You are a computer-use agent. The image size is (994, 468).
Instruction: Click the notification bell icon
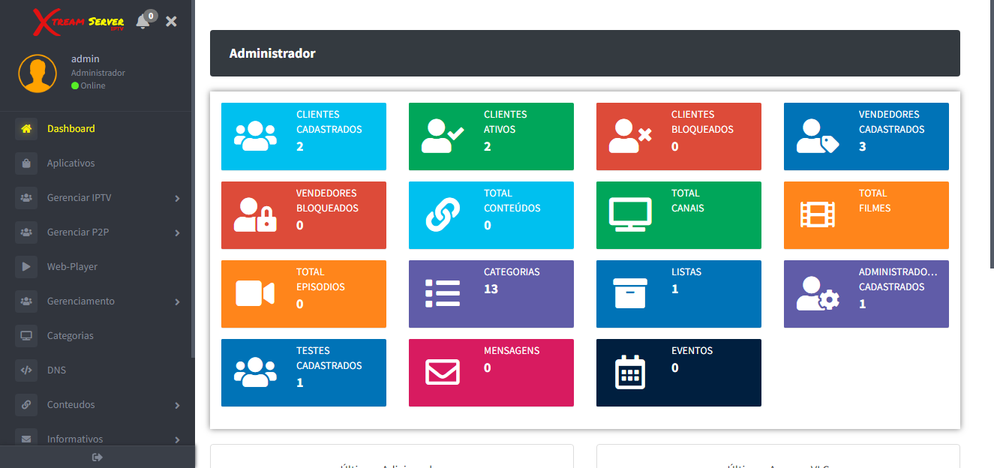143,22
